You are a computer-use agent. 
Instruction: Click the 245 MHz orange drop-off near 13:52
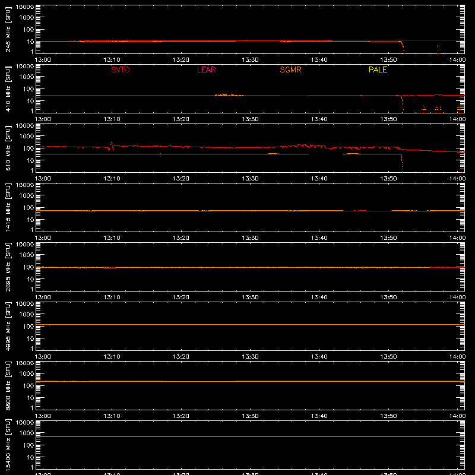[x=403, y=47]
